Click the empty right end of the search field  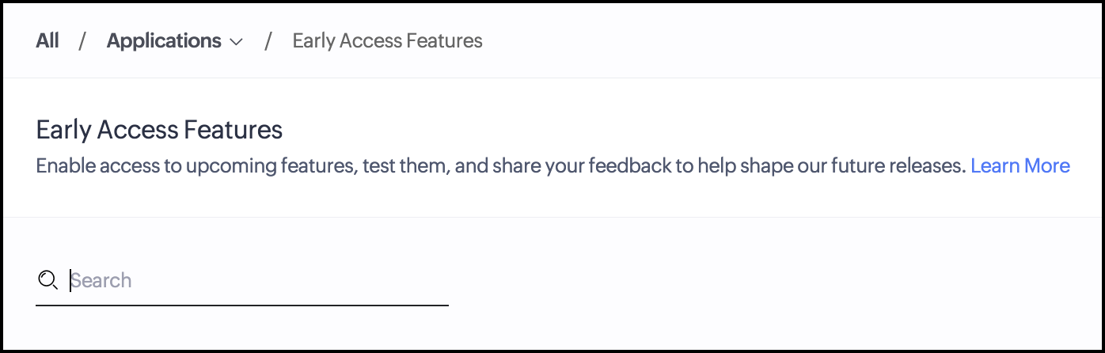tap(420, 280)
